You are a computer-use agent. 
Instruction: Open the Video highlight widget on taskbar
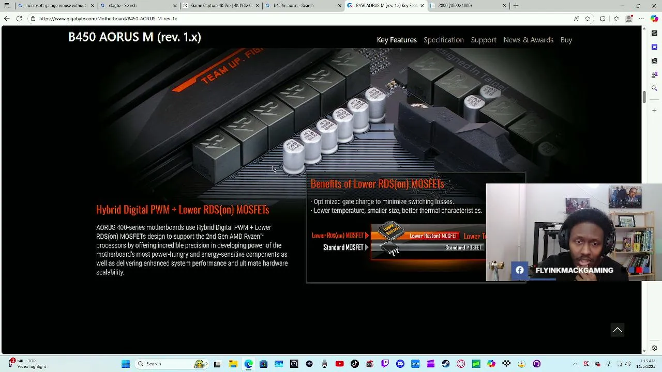tap(27, 364)
